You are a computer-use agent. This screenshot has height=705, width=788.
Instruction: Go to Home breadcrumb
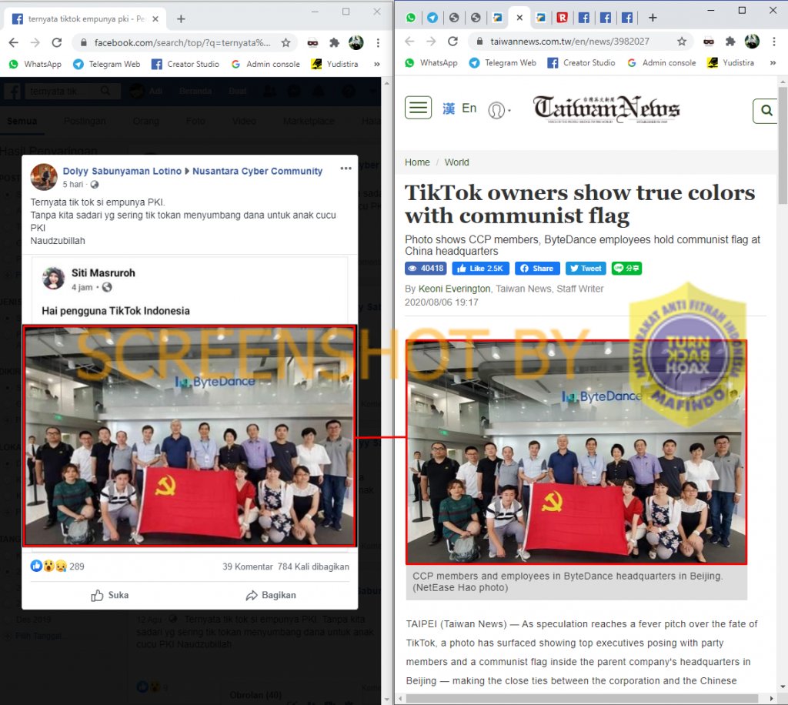(x=417, y=162)
